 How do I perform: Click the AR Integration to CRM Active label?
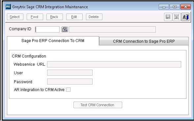coord(39,90)
